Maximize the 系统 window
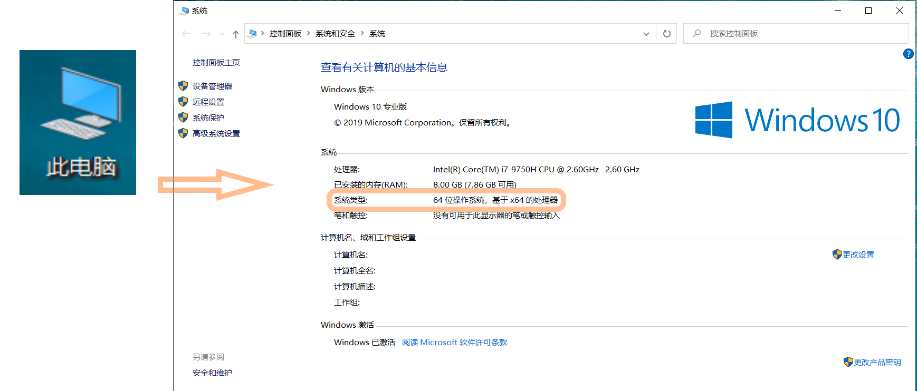This screenshot has width=917, height=391. click(868, 11)
